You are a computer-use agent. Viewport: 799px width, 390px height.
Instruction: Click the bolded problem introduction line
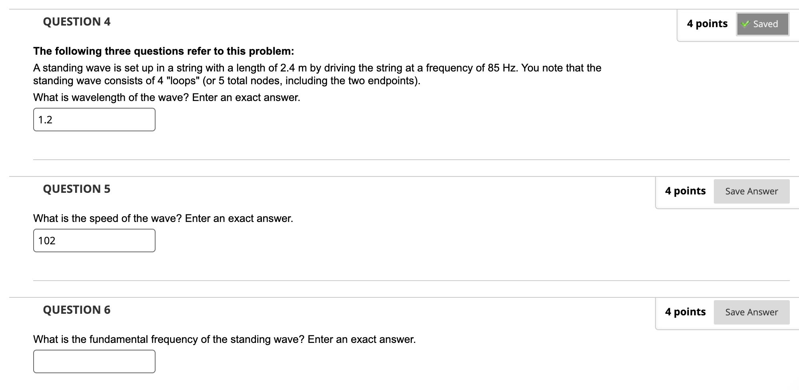163,51
